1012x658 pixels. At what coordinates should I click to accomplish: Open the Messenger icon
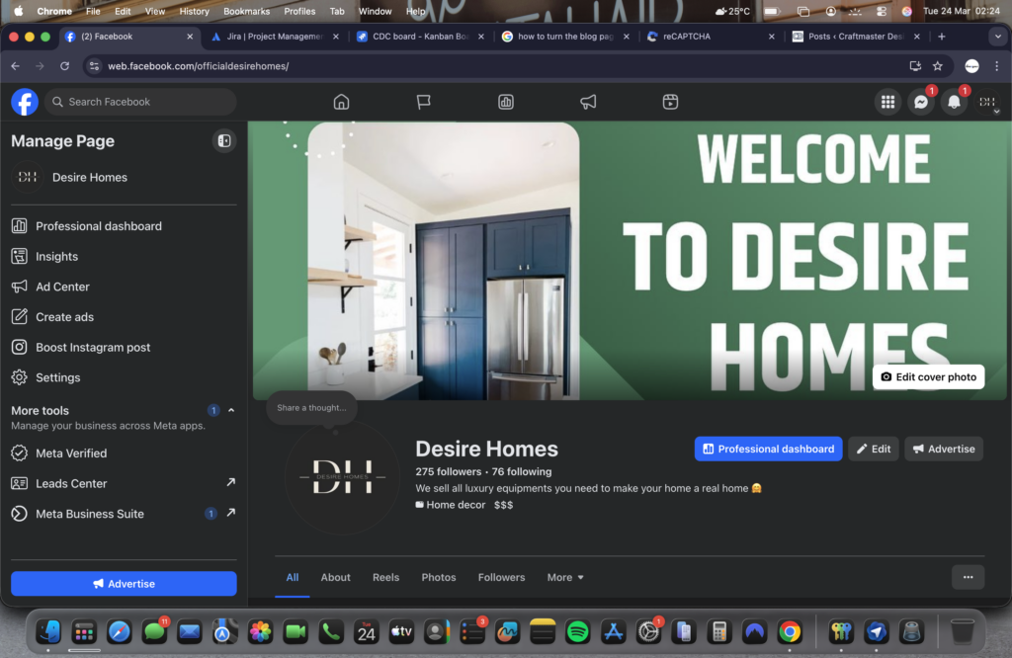point(920,102)
